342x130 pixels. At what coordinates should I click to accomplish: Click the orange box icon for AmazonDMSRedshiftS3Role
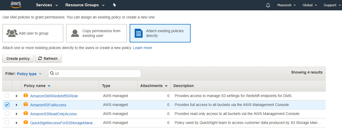26,95
